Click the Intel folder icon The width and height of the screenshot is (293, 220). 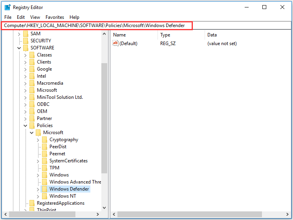[32, 76]
